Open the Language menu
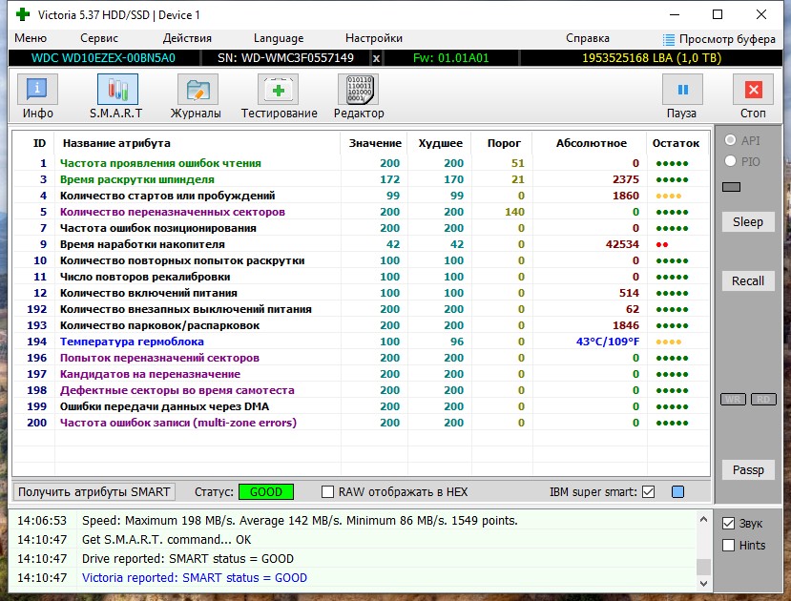The image size is (791, 601). pyautogui.click(x=279, y=38)
